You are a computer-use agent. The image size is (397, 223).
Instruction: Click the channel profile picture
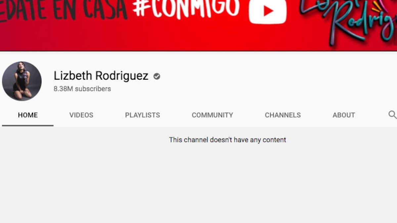coord(22,81)
